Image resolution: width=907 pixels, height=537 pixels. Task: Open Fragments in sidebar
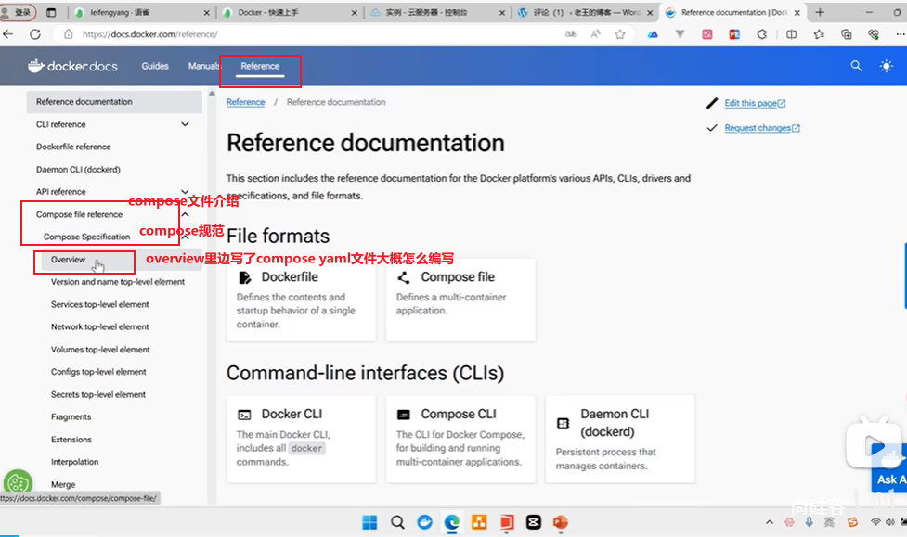click(71, 416)
